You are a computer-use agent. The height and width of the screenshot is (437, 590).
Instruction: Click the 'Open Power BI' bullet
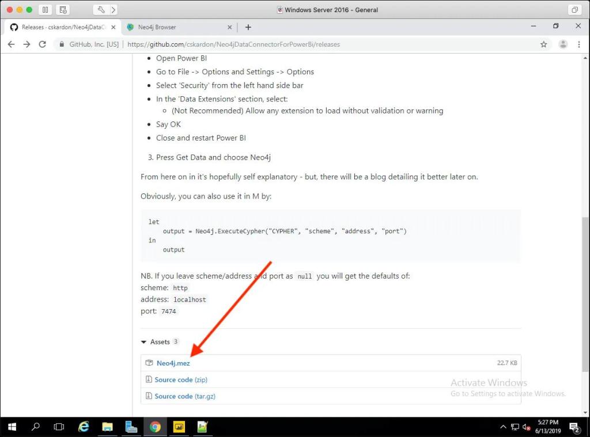coord(181,58)
